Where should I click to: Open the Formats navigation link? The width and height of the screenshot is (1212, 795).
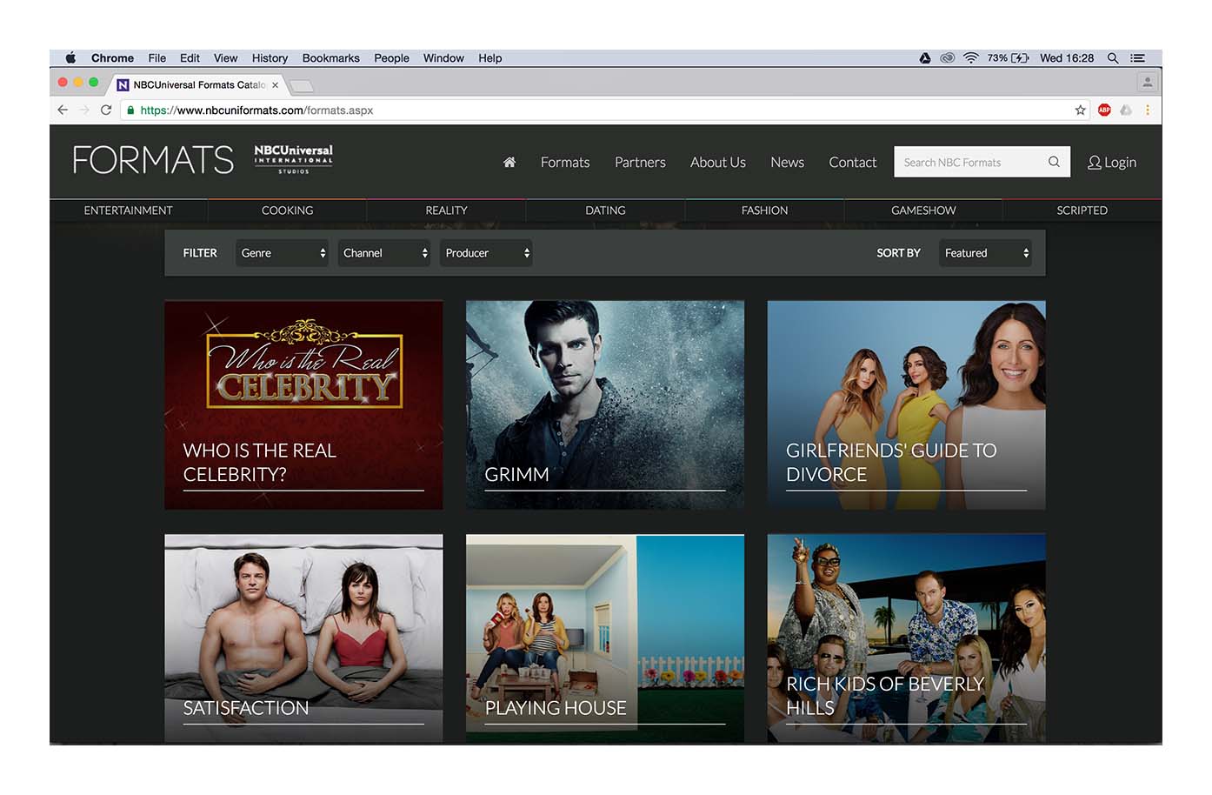[565, 163]
